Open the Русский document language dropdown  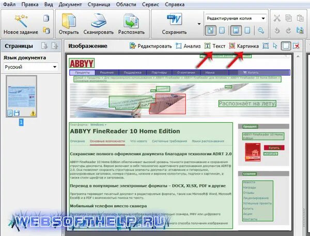(30, 67)
